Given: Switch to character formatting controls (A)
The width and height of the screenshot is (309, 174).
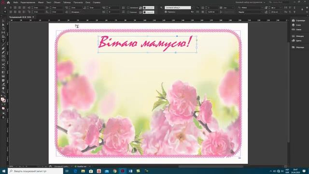Looking at the screenshot, I should (5, 8).
